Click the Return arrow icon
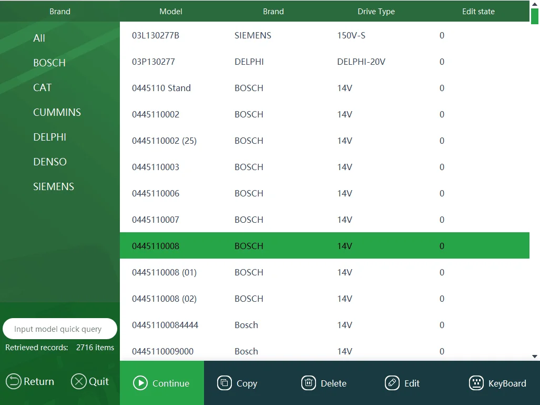540x405 pixels. [14, 381]
